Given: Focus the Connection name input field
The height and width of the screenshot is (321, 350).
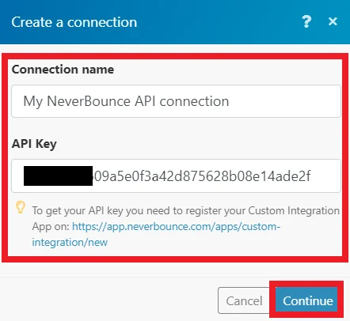Looking at the screenshot, I should (176, 101).
